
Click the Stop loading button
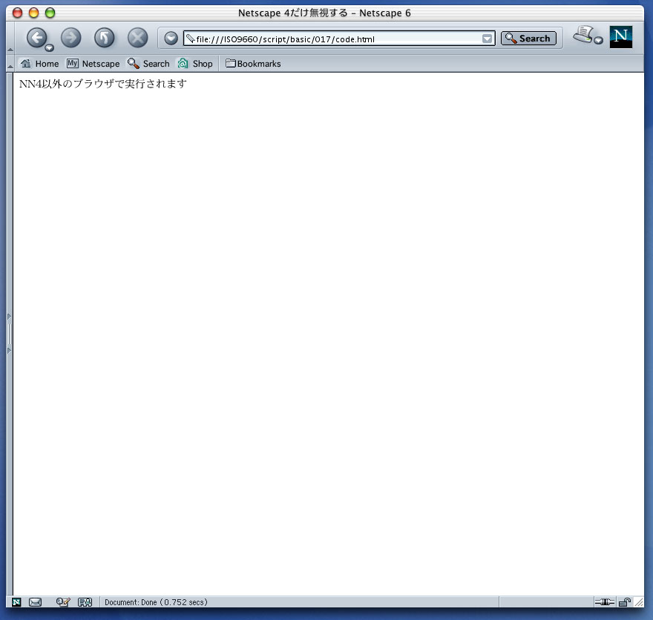click(x=137, y=38)
